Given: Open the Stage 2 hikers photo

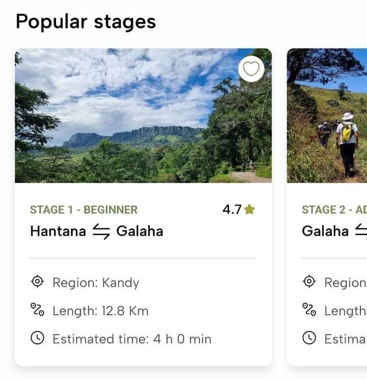Looking at the screenshot, I should click(x=327, y=116).
